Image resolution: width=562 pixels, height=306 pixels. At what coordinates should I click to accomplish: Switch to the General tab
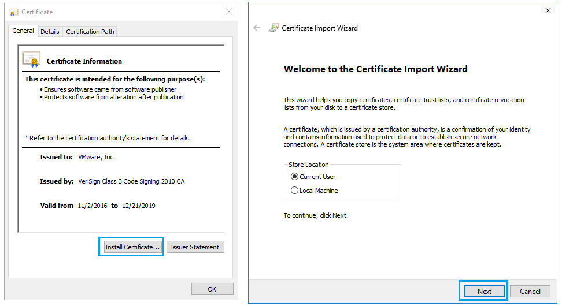[x=23, y=31]
